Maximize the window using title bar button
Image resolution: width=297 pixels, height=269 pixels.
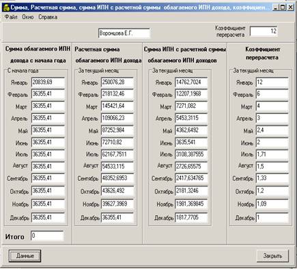pyautogui.click(x=283, y=8)
